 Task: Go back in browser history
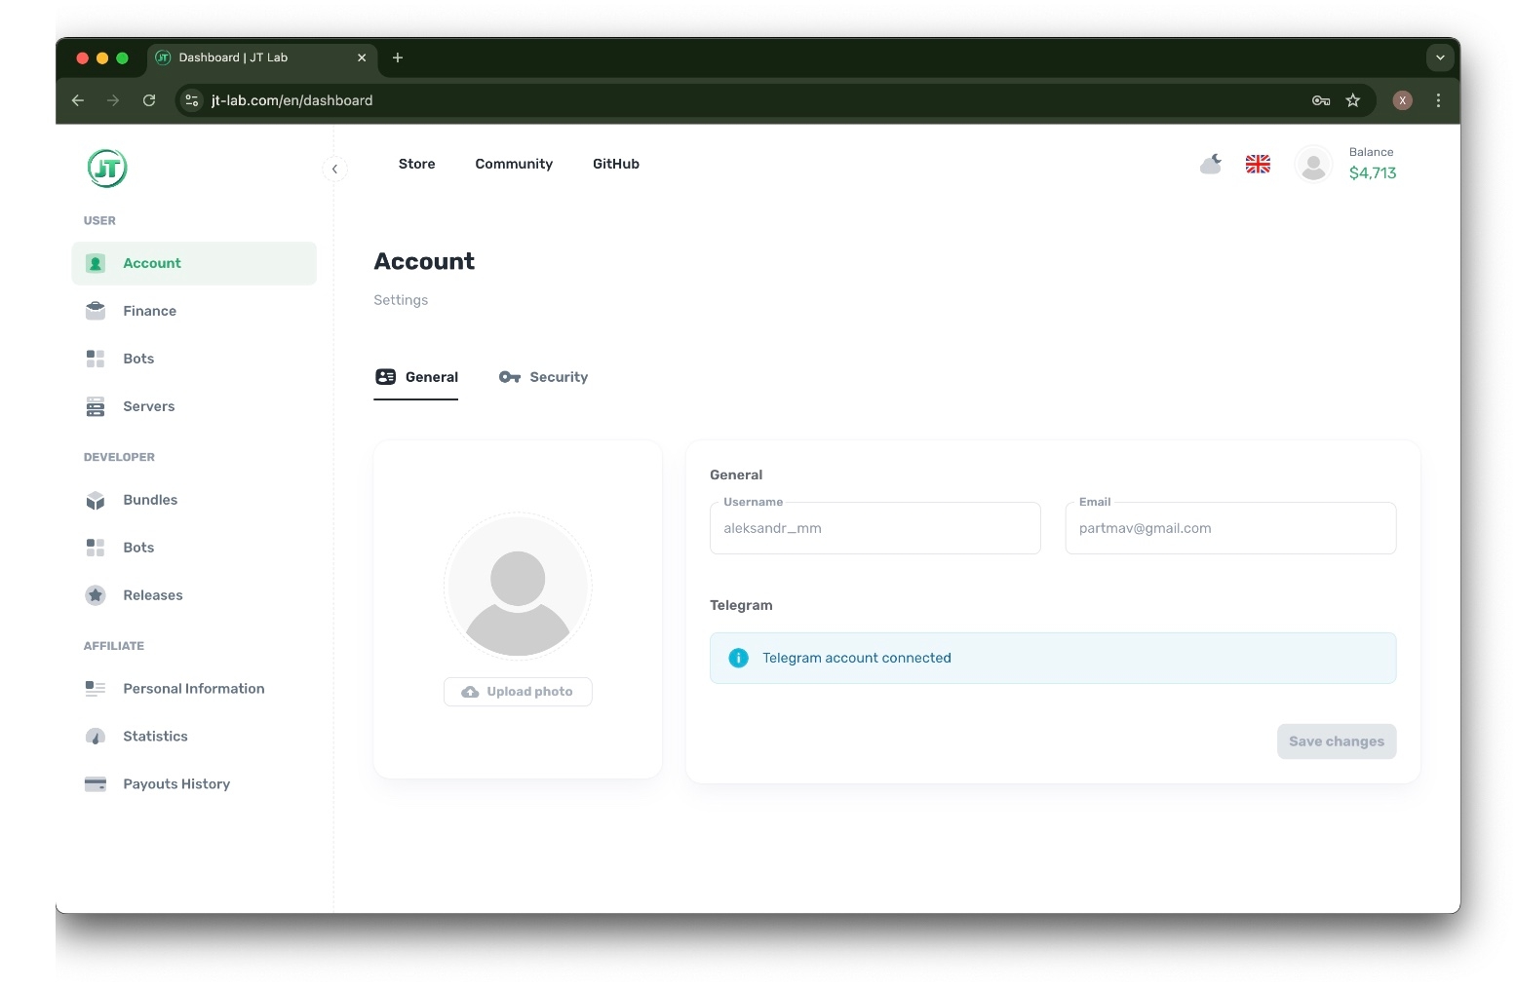(x=78, y=100)
